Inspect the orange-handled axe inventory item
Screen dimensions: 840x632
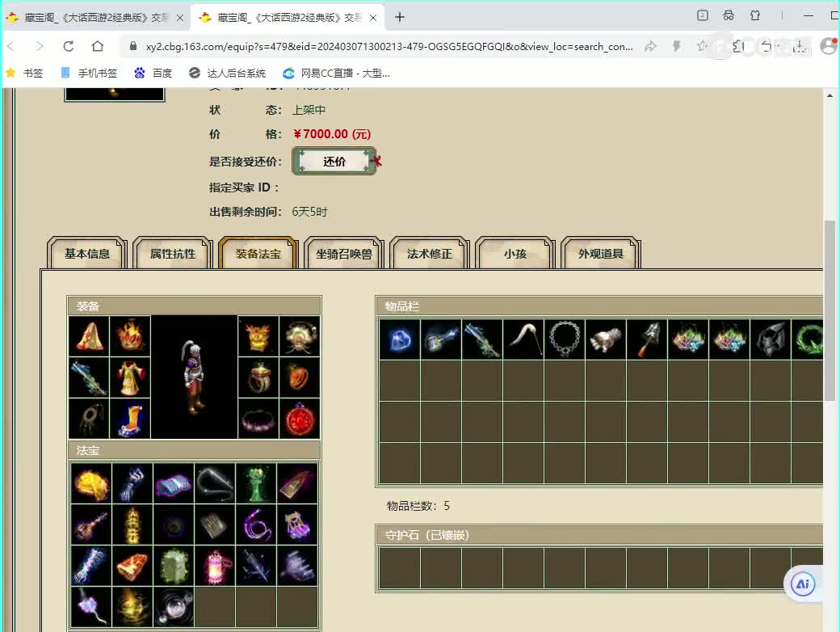[x=647, y=339]
